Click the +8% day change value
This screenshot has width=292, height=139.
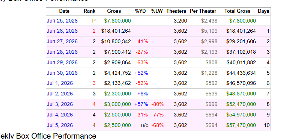143,94
